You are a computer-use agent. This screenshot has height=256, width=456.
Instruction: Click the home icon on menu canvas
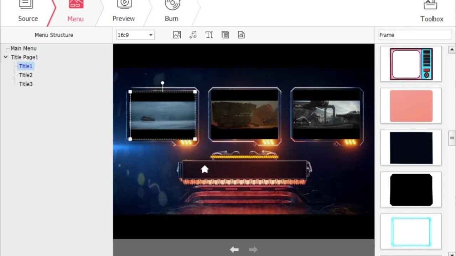[204, 169]
